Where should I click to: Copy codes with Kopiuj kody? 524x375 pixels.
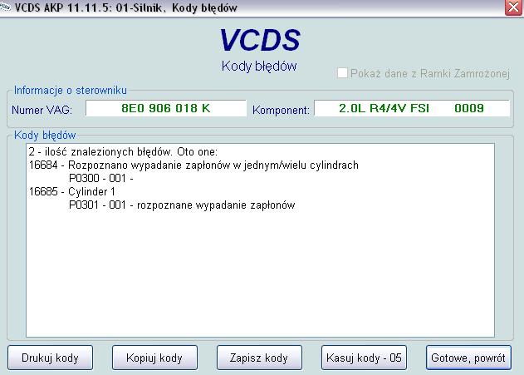(154, 358)
